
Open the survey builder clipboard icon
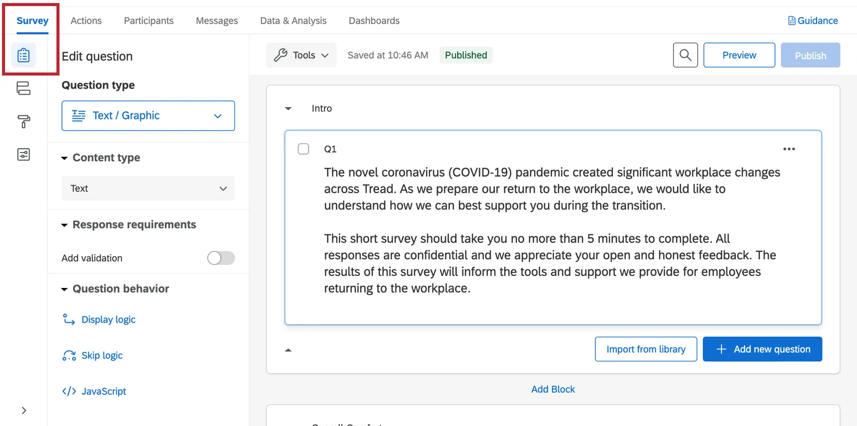(x=24, y=55)
